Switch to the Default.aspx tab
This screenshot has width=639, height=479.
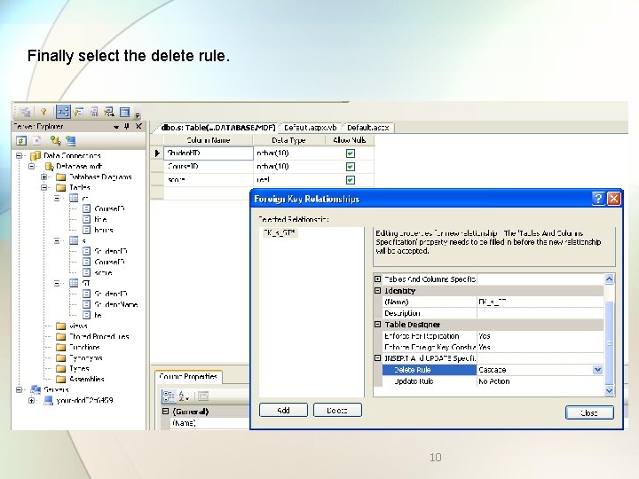pos(368,128)
